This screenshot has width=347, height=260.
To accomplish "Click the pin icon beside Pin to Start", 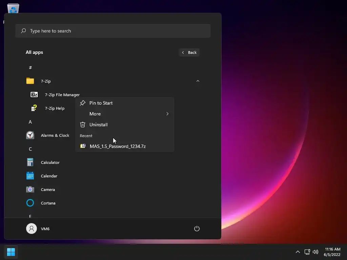I will (x=83, y=103).
